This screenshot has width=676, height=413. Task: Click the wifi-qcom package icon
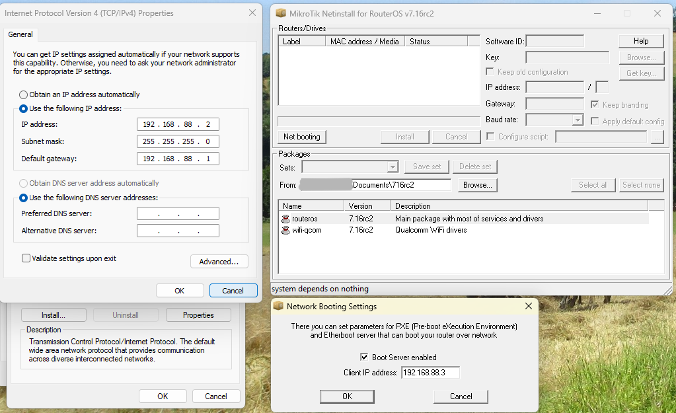[285, 230]
